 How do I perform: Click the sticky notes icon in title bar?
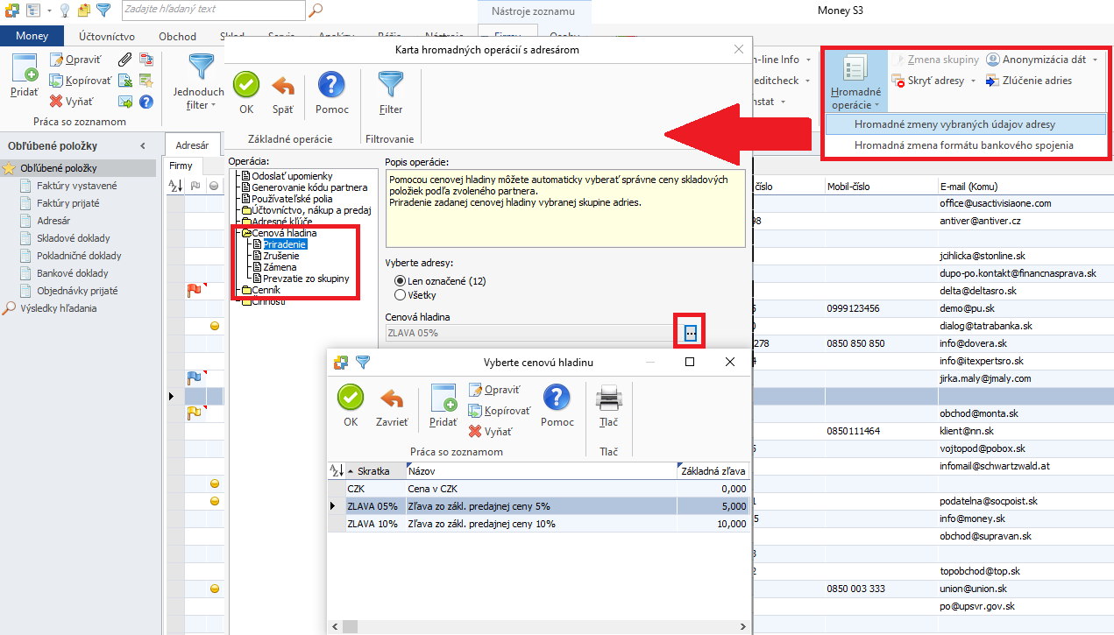click(84, 10)
